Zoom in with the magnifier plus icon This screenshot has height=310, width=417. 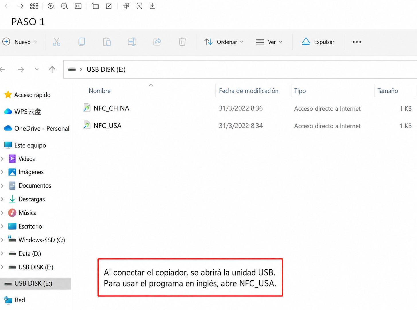pyautogui.click(x=51, y=6)
